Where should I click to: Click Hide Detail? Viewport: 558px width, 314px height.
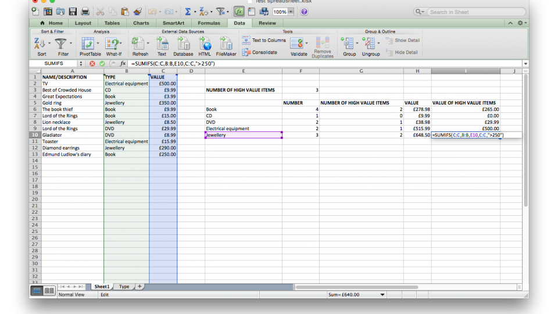(x=402, y=52)
